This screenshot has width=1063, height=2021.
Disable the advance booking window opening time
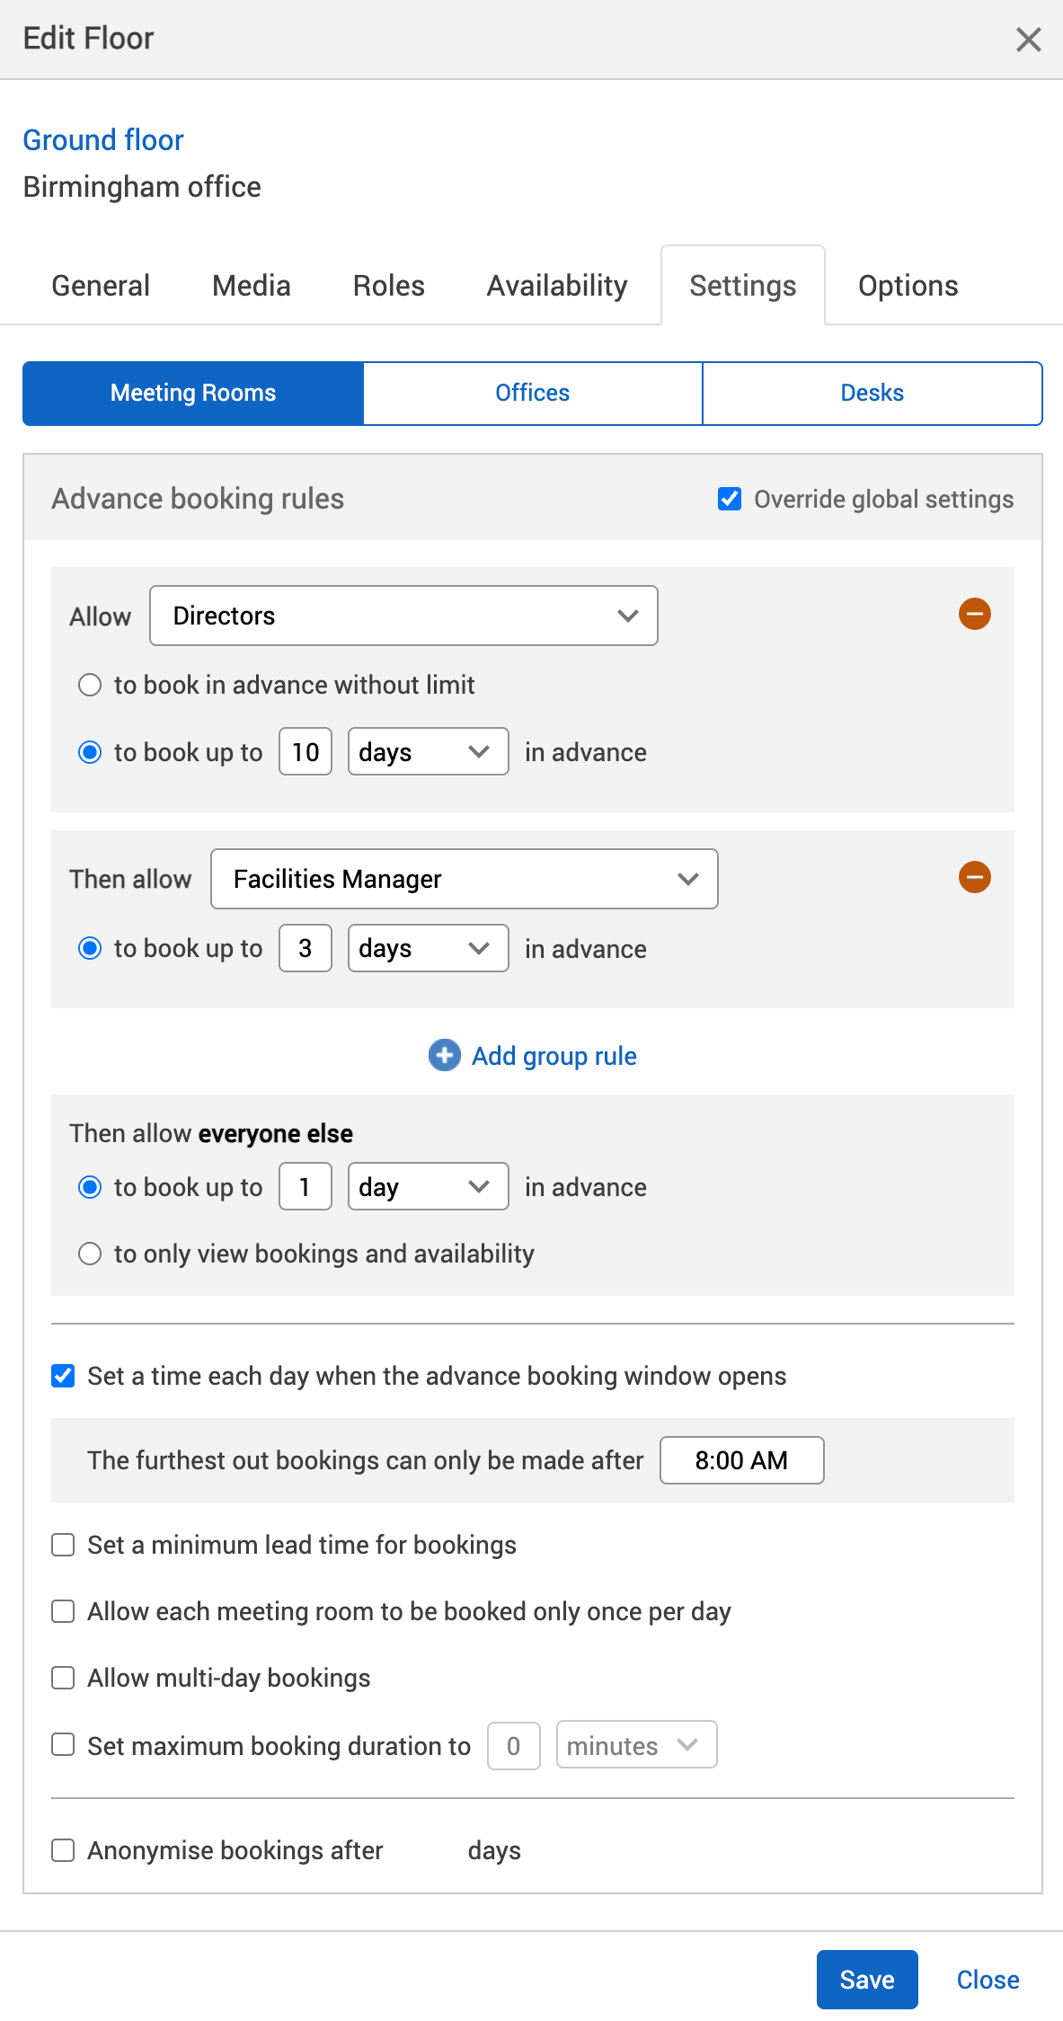point(62,1376)
